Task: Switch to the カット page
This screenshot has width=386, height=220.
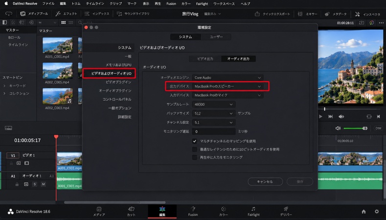Action: coord(131,212)
